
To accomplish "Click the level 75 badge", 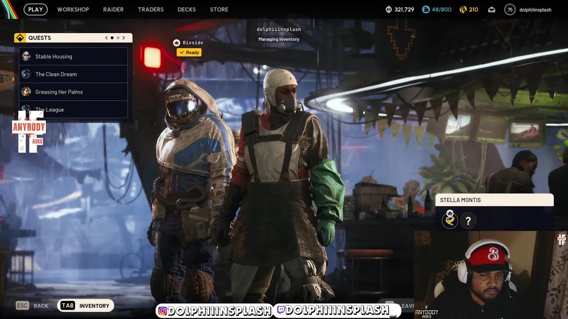I will click(510, 10).
